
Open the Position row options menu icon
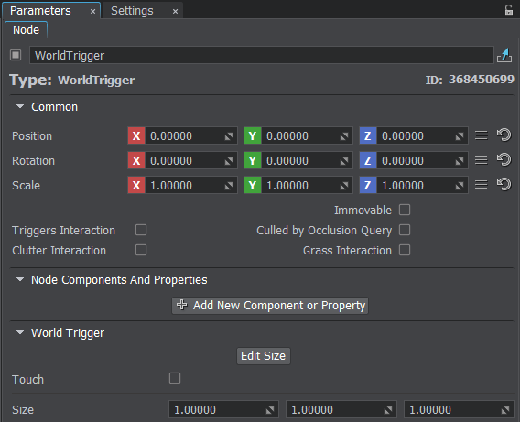(482, 135)
